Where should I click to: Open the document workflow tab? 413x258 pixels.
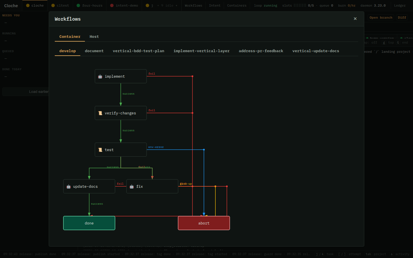tap(94, 51)
